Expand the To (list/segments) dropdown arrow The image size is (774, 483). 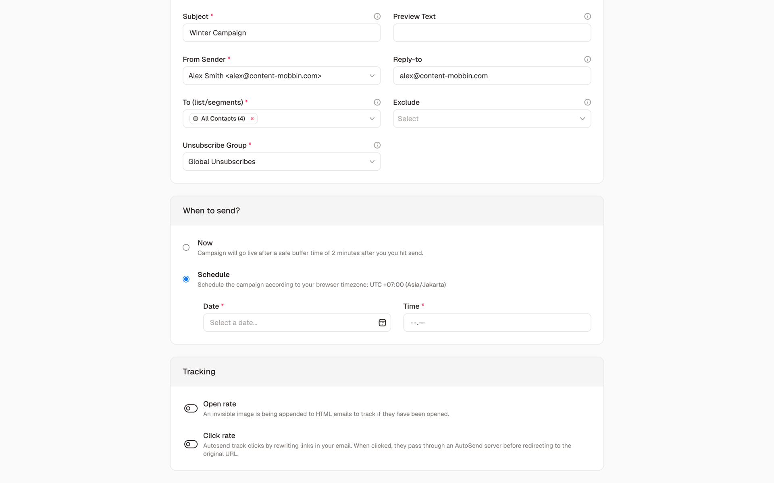click(x=372, y=119)
